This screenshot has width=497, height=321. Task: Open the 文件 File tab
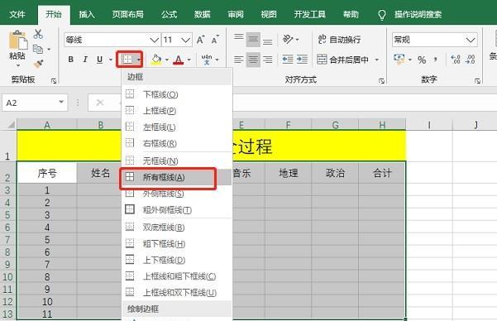17,14
